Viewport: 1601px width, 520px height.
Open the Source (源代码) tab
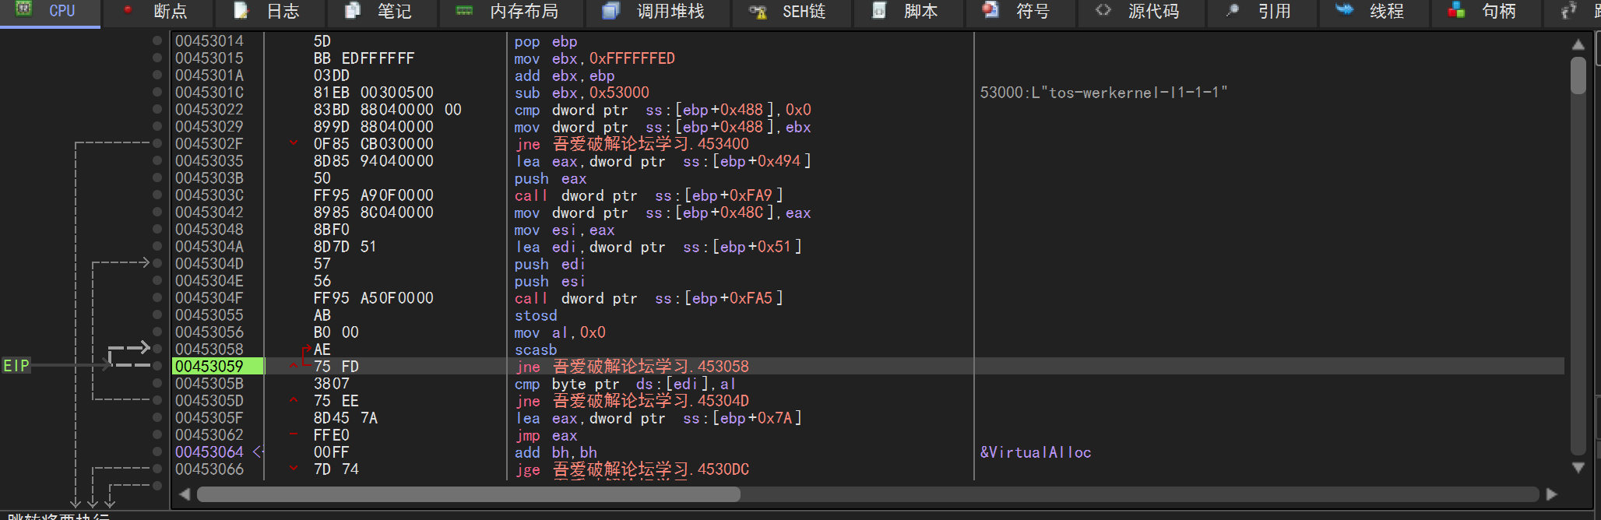(x=1152, y=11)
